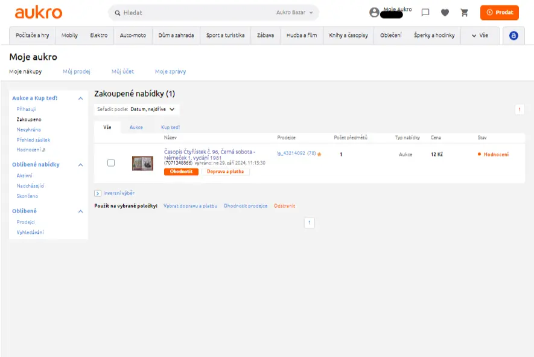Click page 1 in the bottom pagination
Image resolution: width=534 pixels, height=357 pixels.
309,223
